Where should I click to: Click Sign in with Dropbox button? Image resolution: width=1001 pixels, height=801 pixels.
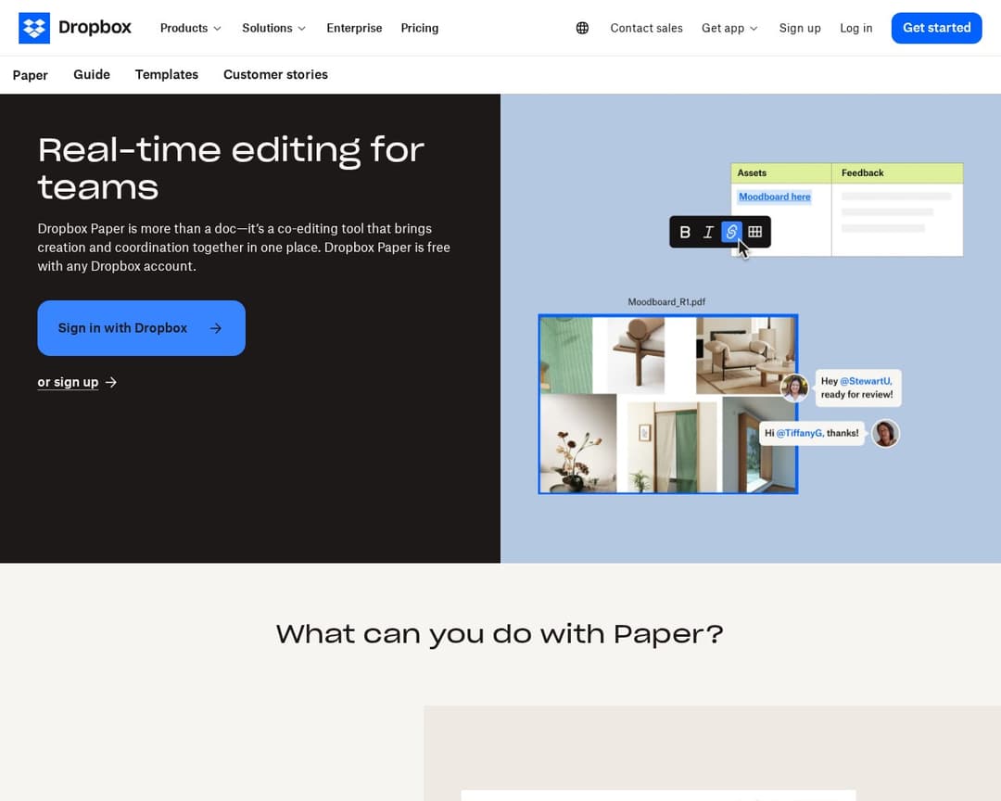click(141, 327)
